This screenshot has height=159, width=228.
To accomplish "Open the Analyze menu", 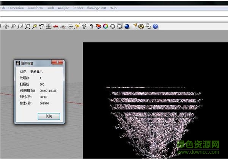I will [63, 8].
